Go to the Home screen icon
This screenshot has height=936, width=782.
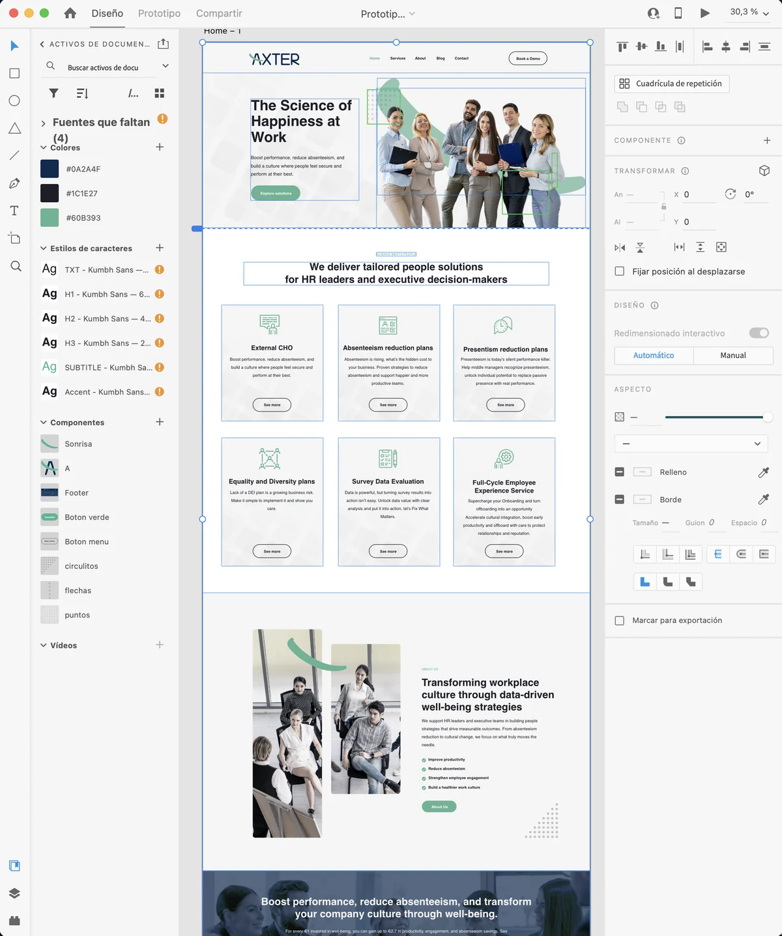[70, 13]
